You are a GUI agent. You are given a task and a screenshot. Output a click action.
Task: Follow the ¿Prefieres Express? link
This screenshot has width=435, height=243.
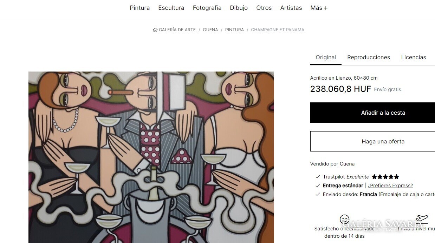(x=390, y=185)
